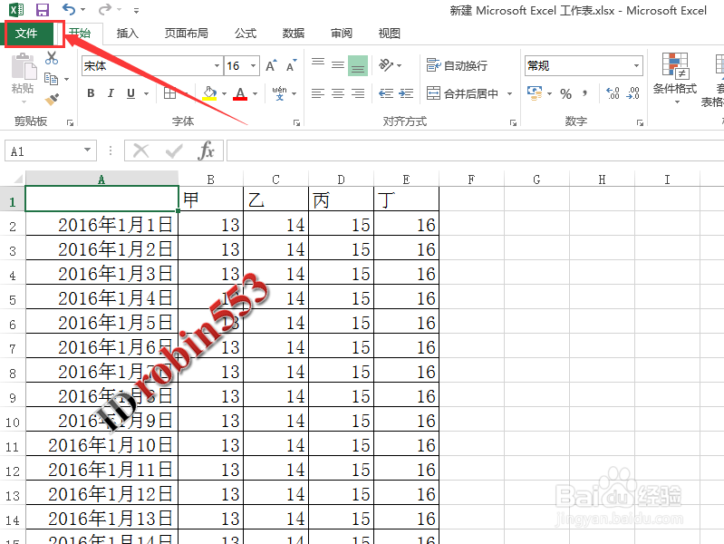The width and height of the screenshot is (724, 544).
Task: Click the cell containing 丙
Action: click(x=341, y=200)
